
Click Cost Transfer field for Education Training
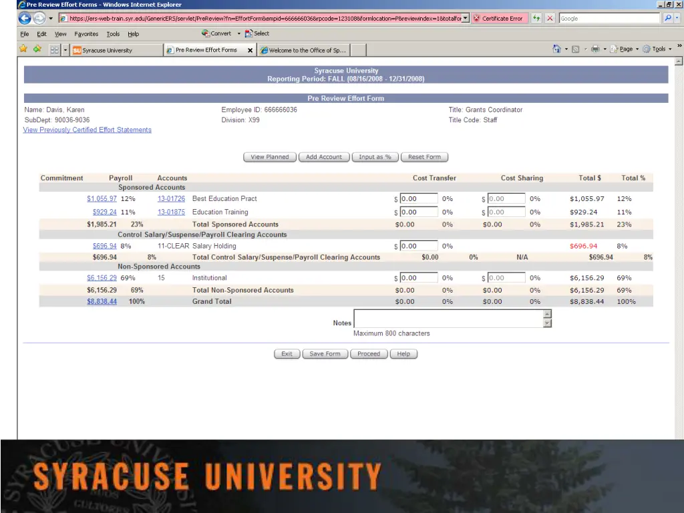pyautogui.click(x=418, y=212)
